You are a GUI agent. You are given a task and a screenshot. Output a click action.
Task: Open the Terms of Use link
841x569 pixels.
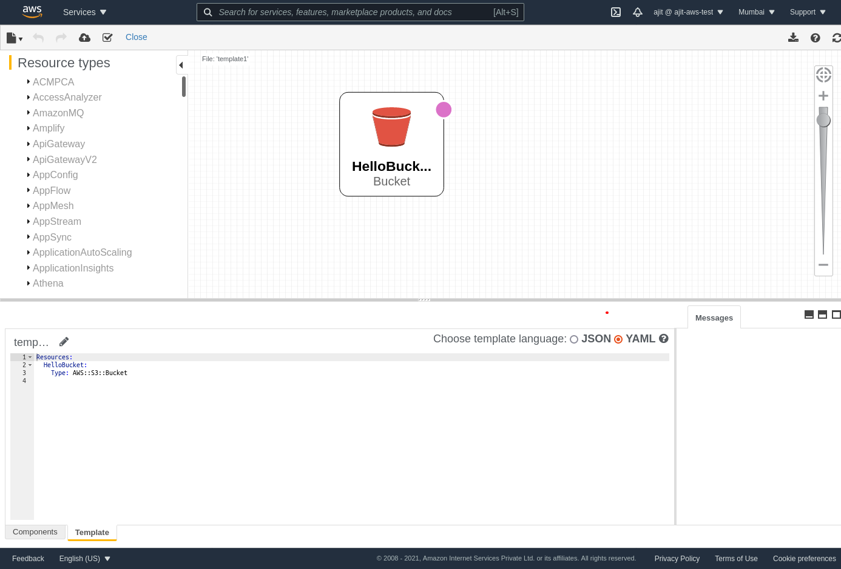[736, 559]
